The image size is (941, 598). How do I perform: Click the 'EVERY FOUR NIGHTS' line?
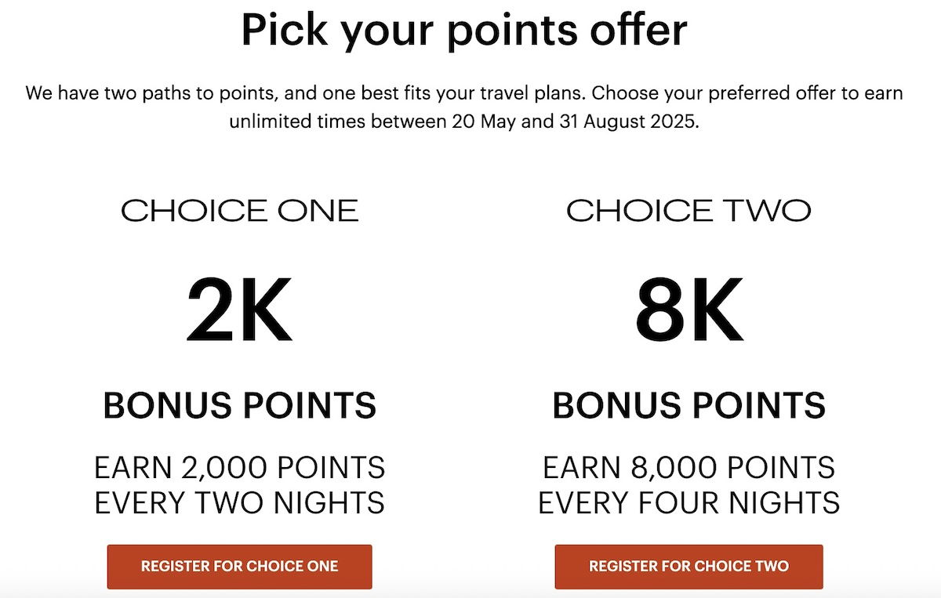point(688,502)
